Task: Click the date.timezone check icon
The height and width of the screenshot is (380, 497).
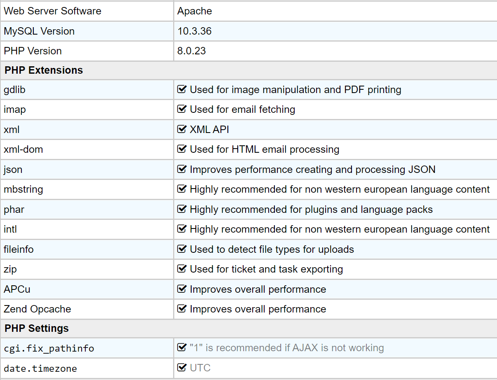Action: click(x=182, y=368)
